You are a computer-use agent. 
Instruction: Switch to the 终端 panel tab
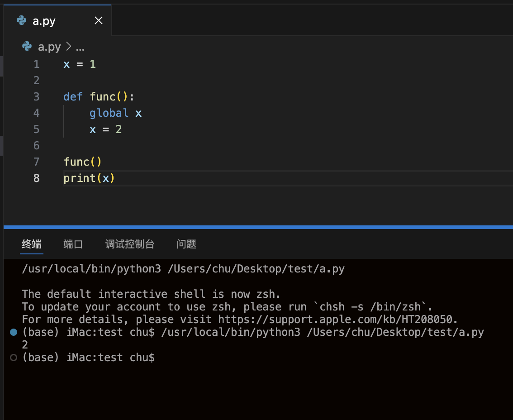coord(32,244)
